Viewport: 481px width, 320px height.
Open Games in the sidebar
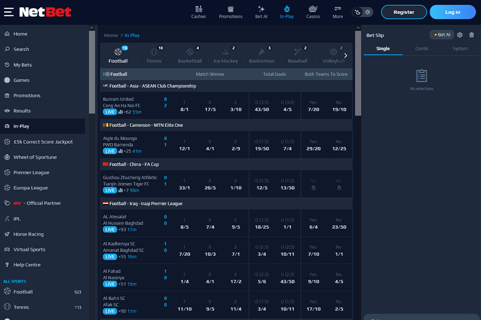click(x=43, y=80)
